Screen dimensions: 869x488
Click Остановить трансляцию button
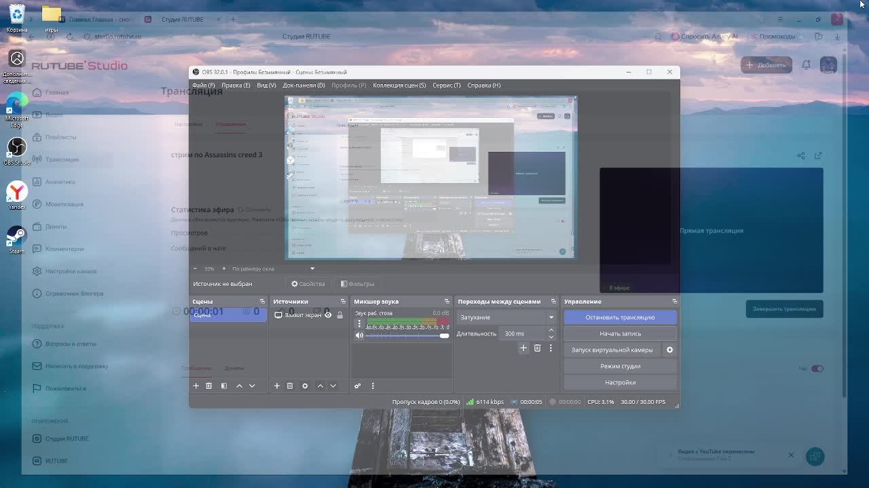pyautogui.click(x=620, y=317)
